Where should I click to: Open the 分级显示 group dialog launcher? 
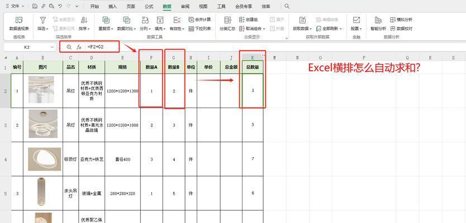click(x=287, y=38)
